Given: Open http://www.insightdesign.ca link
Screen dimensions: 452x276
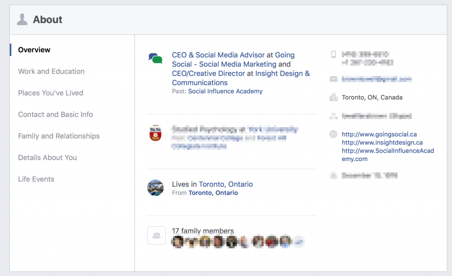Looking at the screenshot, I should (x=382, y=143).
